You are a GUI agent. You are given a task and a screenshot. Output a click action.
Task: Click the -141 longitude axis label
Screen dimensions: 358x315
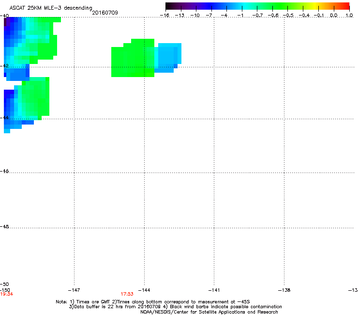(x=214, y=290)
